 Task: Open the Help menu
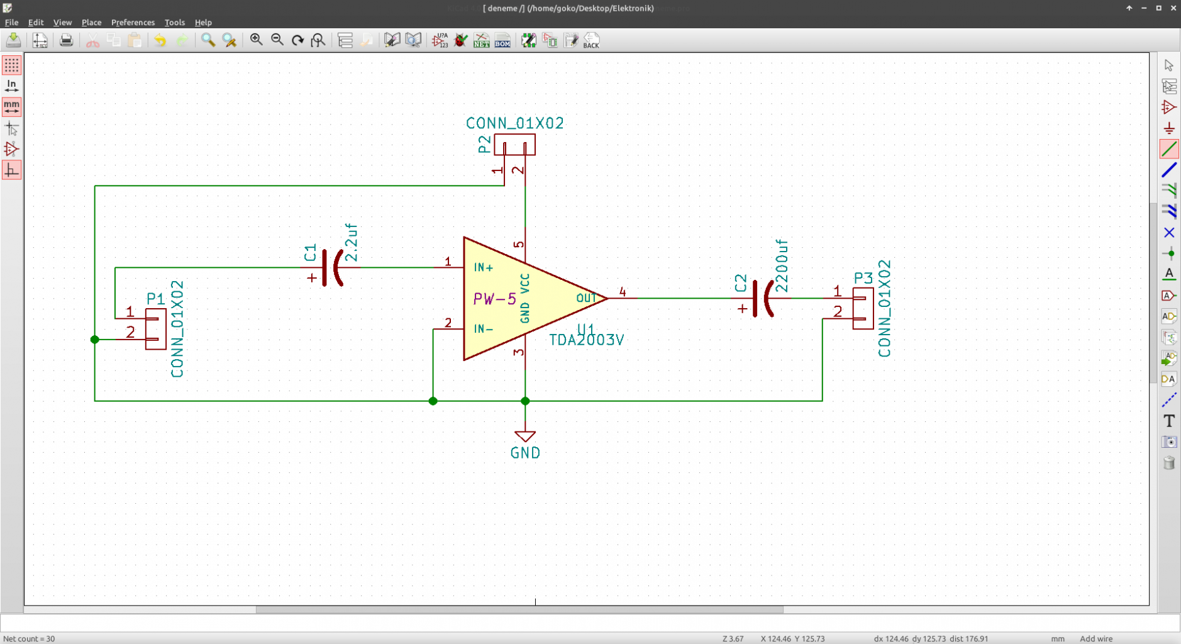point(203,22)
